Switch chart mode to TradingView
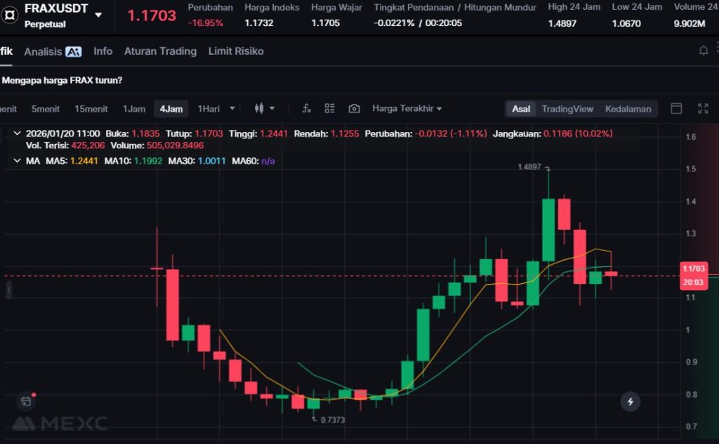Viewport: 719px width, 444px height. click(567, 109)
